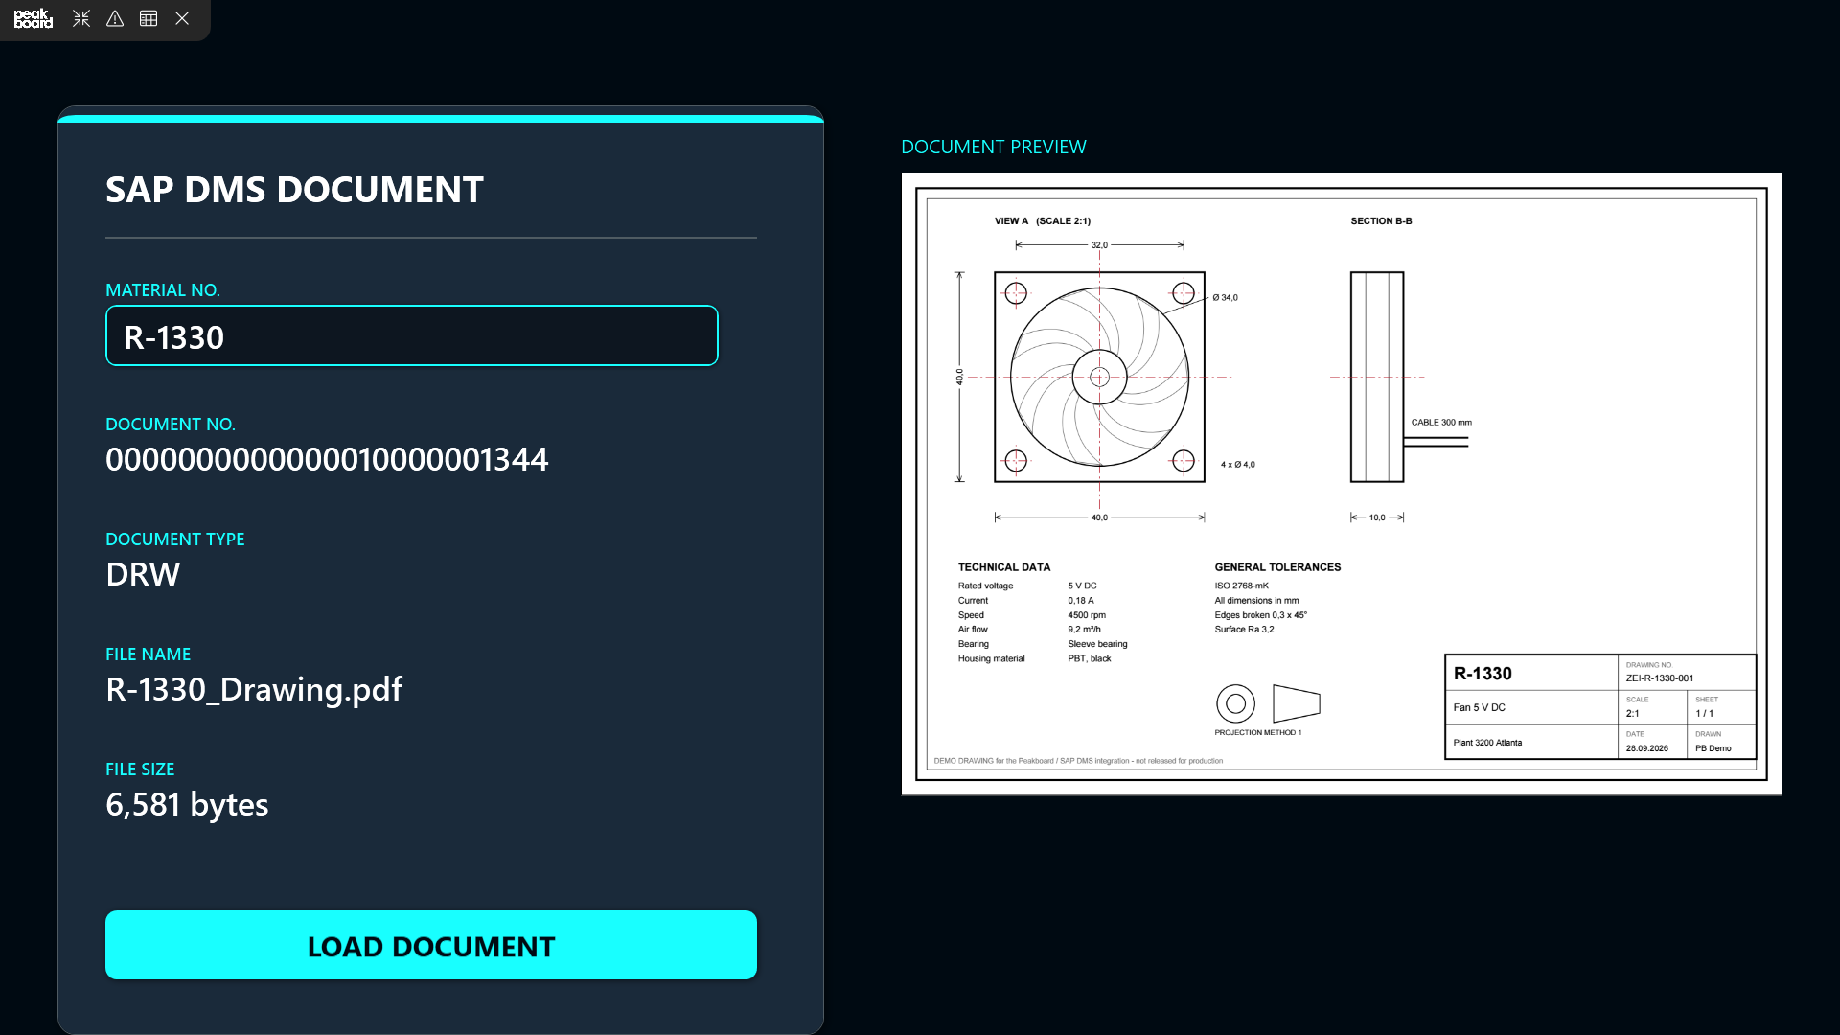Viewport: 1840px width, 1035px height.
Task: Click SECTION B-B label in drawing
Action: [x=1381, y=221]
